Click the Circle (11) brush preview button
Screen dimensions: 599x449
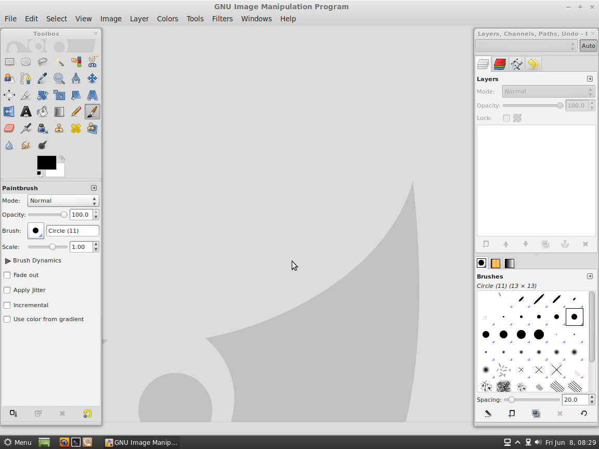pos(36,231)
